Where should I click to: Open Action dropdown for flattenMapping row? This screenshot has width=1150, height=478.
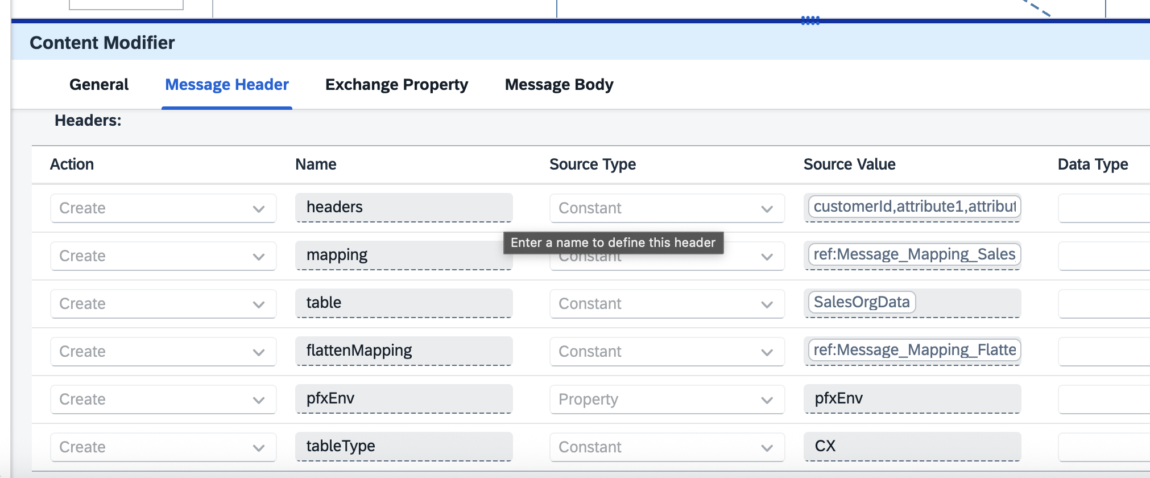[163, 352]
